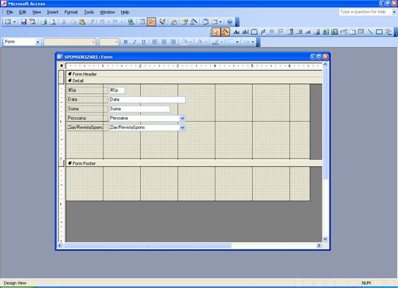
Task: Choose the Check Box tool in the toolbox
Action: 281,32
